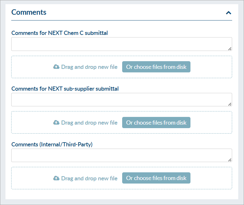The height and width of the screenshot is (205, 244).
Task: Focus the Internal/Third-Party comments box
Action: [x=122, y=155]
